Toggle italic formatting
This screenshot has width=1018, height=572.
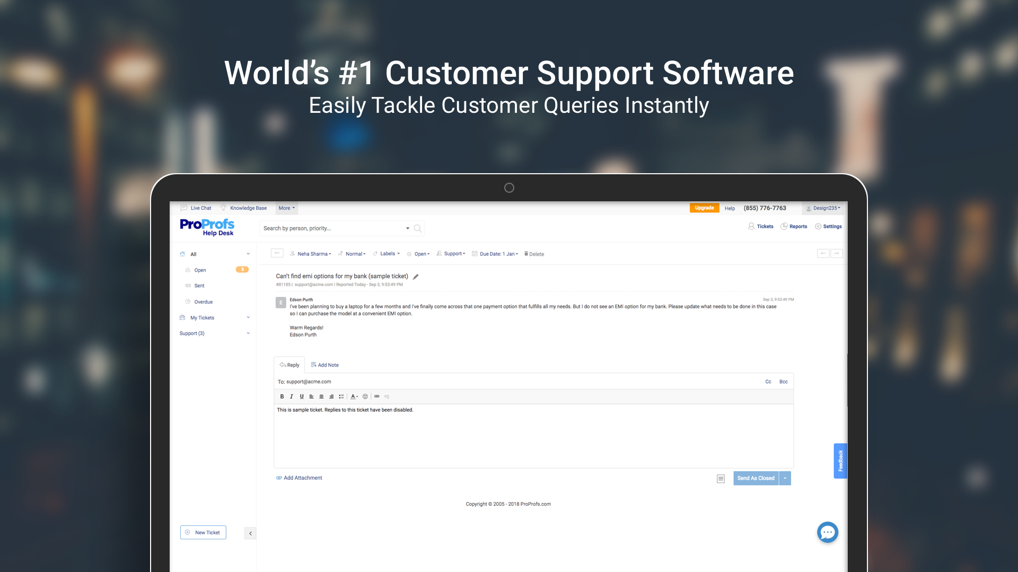(x=292, y=396)
